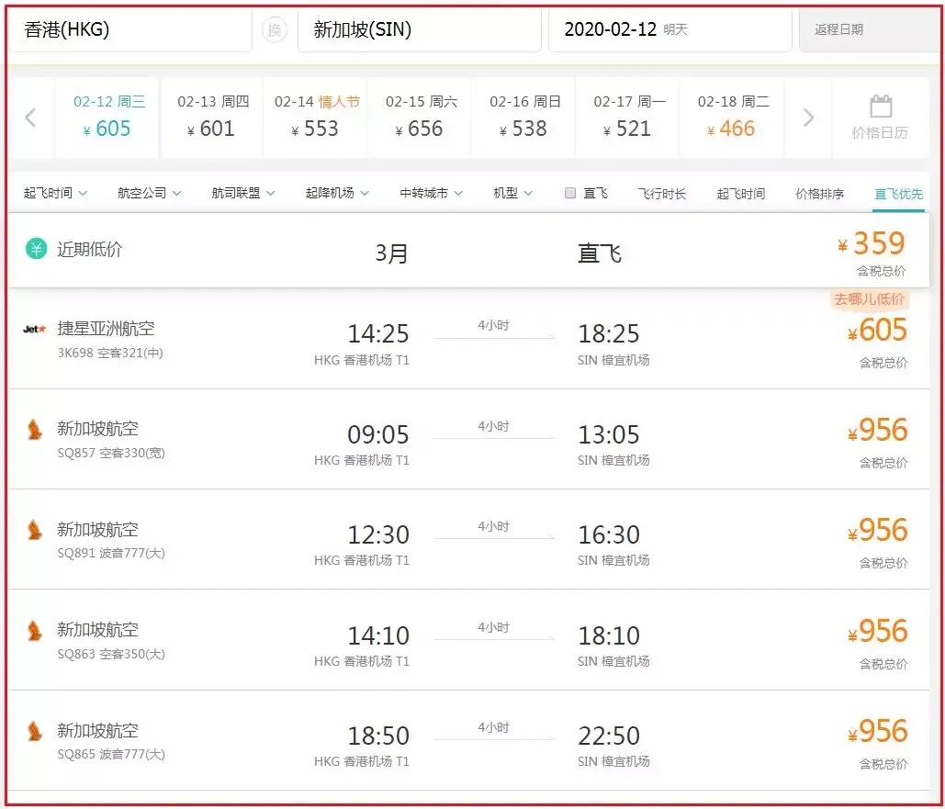Expand the 机型 filter dropdown
This screenshot has height=809, width=945.
pos(512,193)
